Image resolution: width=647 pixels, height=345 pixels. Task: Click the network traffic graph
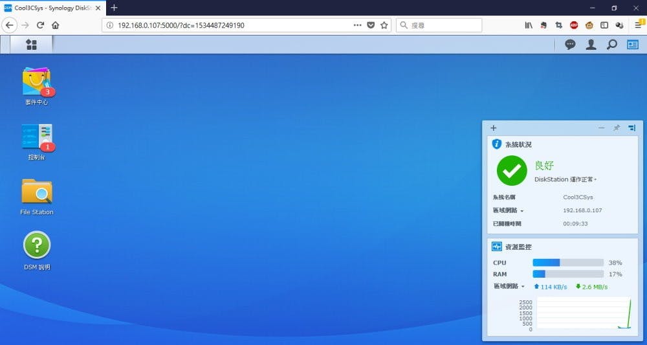point(584,314)
